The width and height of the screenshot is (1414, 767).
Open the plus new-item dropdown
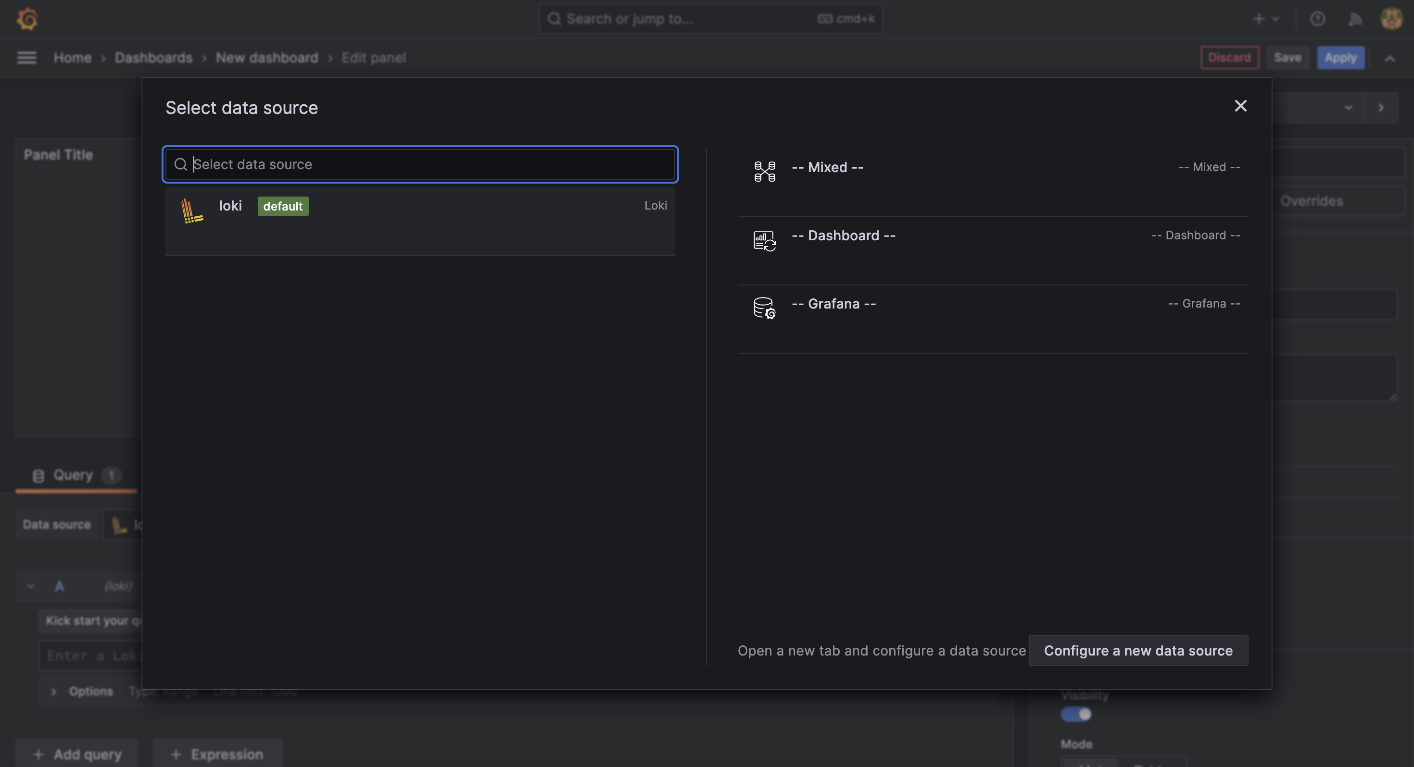(x=1266, y=19)
